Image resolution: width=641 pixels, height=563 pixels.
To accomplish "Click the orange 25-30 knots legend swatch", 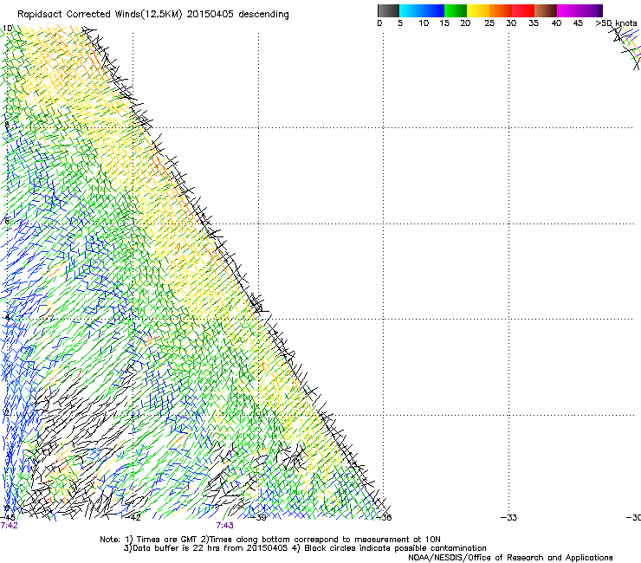I will point(501,10).
